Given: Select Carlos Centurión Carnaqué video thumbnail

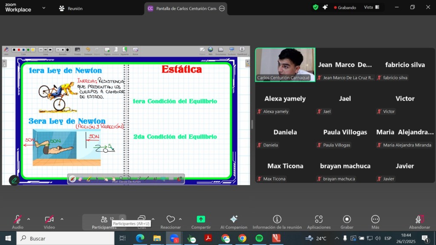Looking at the screenshot, I should point(285,64).
